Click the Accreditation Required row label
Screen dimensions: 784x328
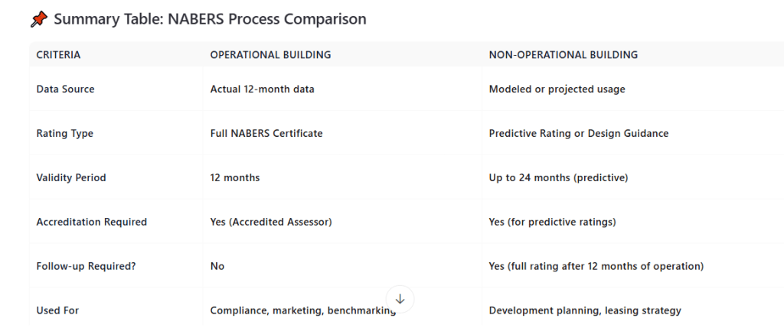[91, 222]
